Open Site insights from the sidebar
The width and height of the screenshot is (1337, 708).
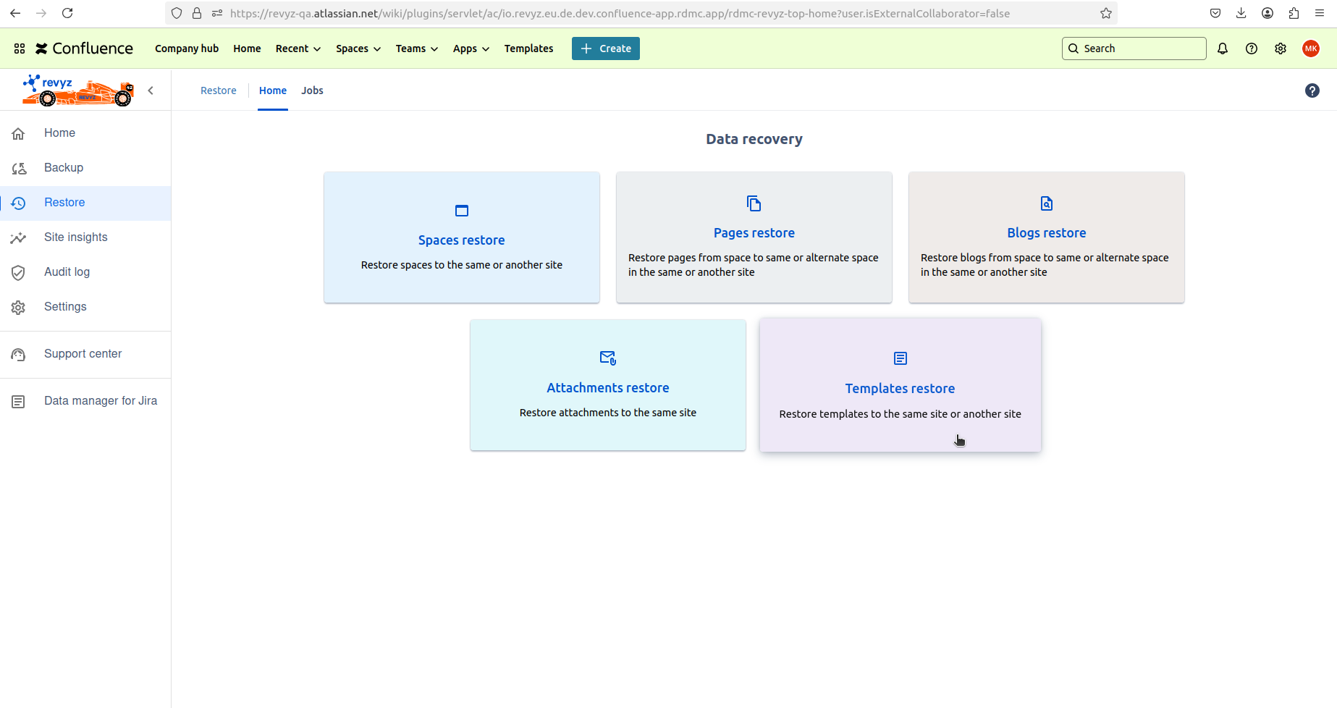pos(75,237)
